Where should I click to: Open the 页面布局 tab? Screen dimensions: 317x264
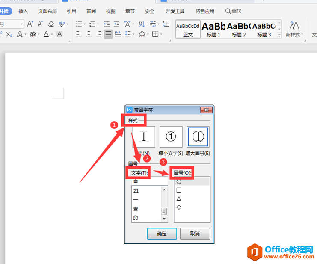click(x=48, y=11)
